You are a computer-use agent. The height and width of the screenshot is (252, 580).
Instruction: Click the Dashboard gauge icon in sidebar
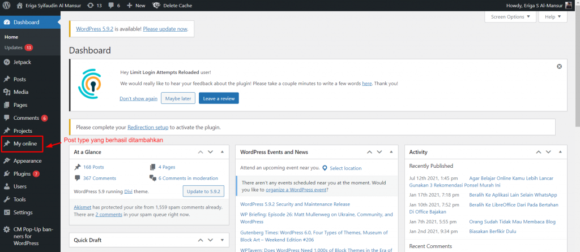pyautogui.click(x=7, y=22)
